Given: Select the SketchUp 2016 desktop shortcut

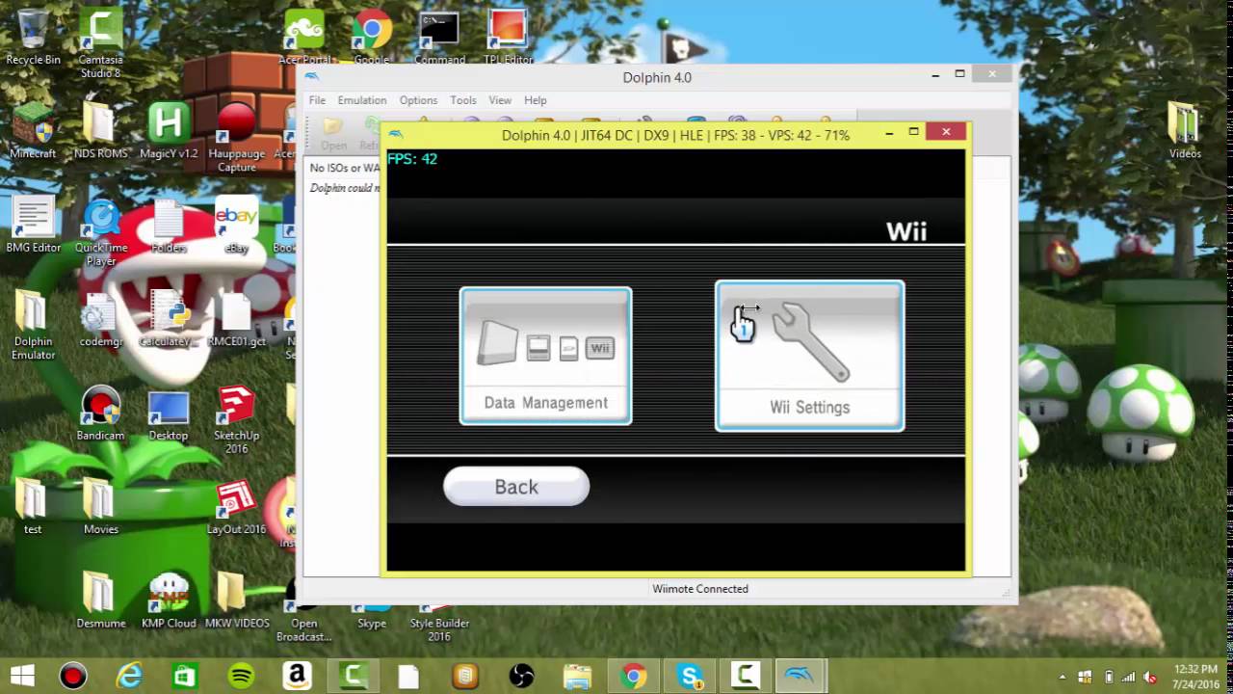Looking at the screenshot, I should tap(236, 419).
